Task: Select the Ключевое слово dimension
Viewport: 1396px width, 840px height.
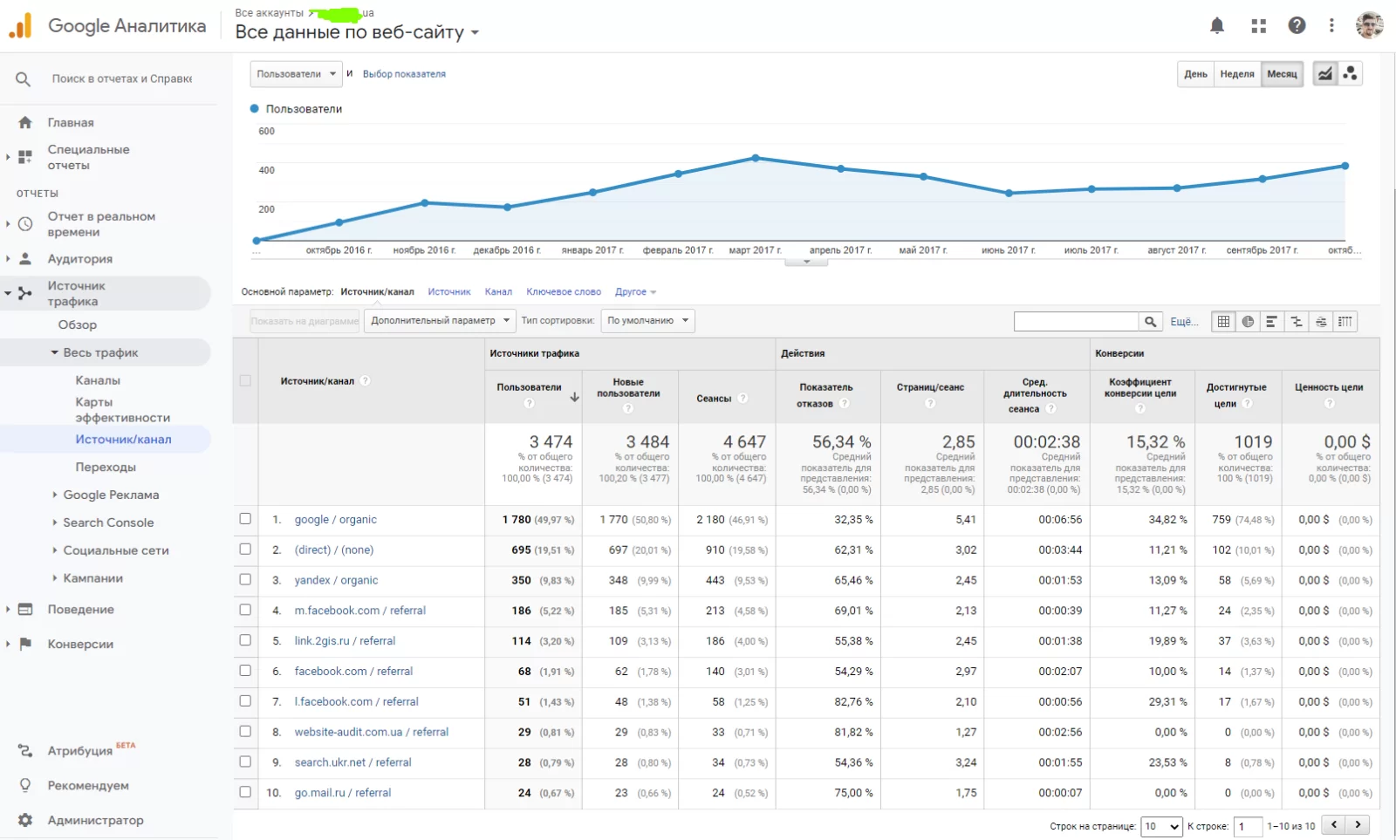Action: pyautogui.click(x=564, y=291)
